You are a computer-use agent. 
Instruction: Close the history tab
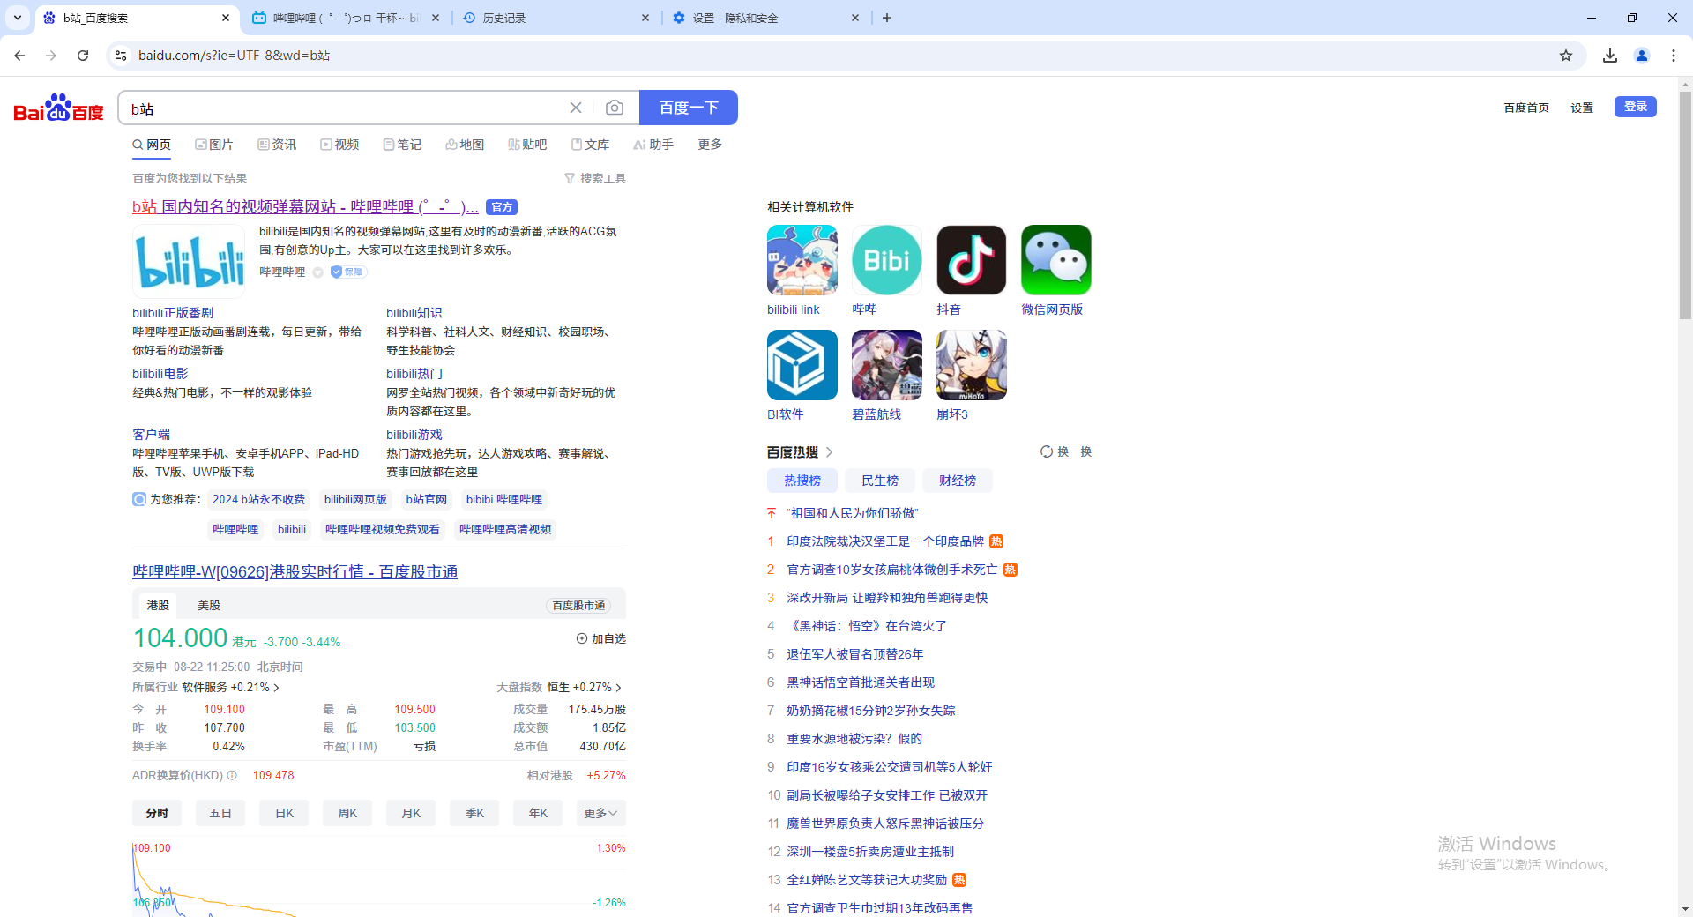tap(645, 18)
